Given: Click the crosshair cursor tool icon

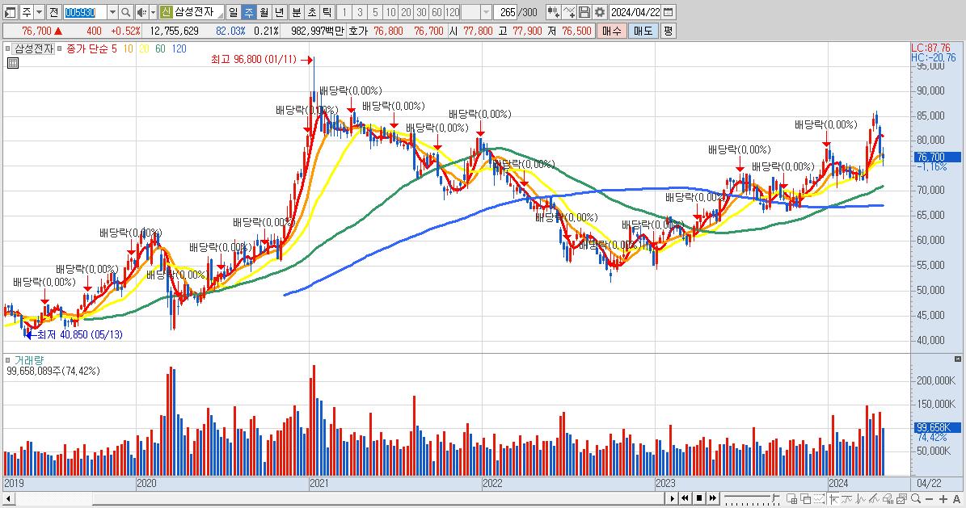Looking at the screenshot, I should [833, 498].
